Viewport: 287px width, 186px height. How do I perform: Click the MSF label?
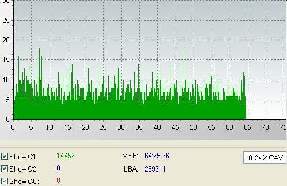(130, 156)
